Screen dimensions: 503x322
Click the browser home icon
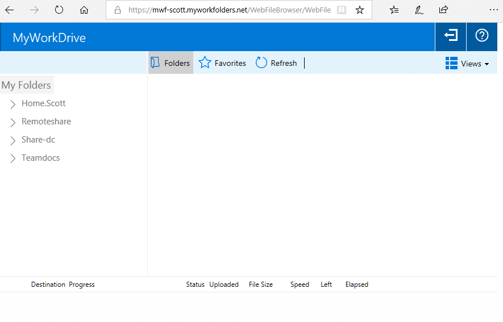tap(84, 10)
